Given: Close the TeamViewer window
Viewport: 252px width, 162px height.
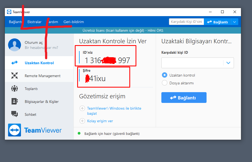Looking at the screenshot, I should [x=235, y=12].
